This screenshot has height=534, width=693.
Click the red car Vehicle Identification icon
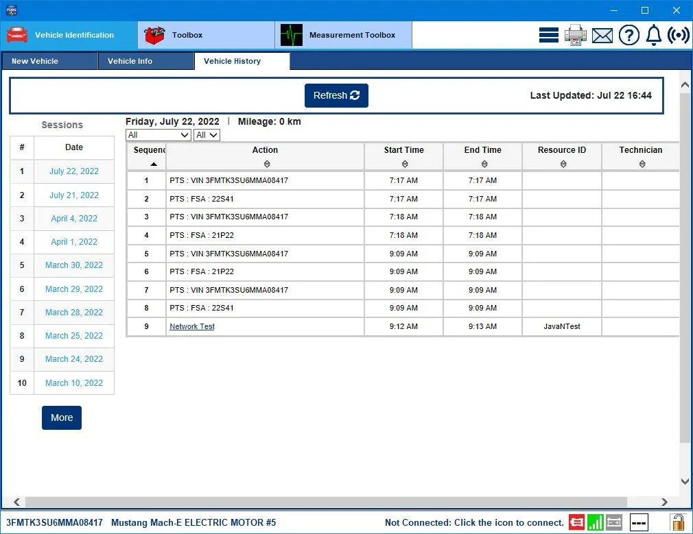click(x=16, y=34)
